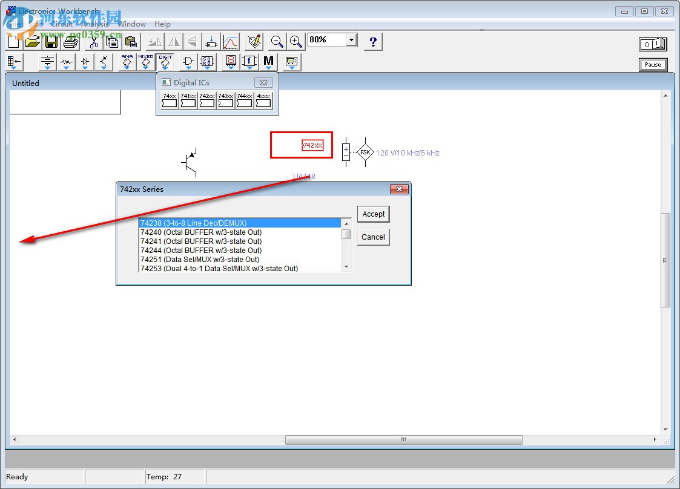Click the 742xx component on canvas
Image resolution: width=680 pixels, height=489 pixels.
tap(312, 145)
